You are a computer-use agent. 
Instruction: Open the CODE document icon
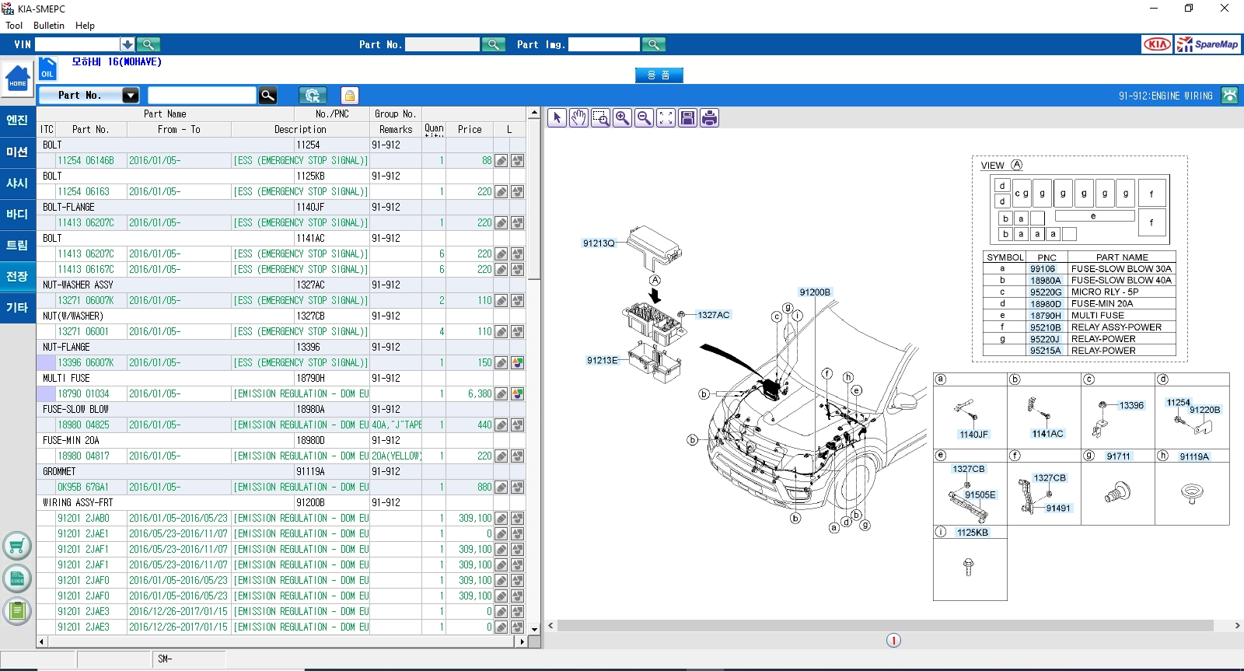(x=17, y=578)
